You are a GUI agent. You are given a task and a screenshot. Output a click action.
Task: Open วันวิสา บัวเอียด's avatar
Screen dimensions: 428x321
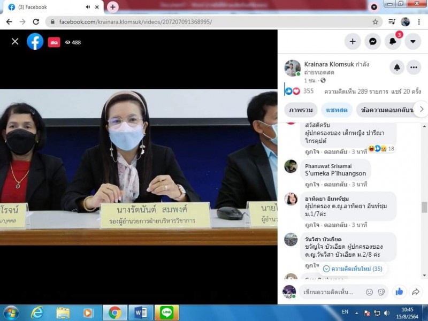click(x=291, y=240)
